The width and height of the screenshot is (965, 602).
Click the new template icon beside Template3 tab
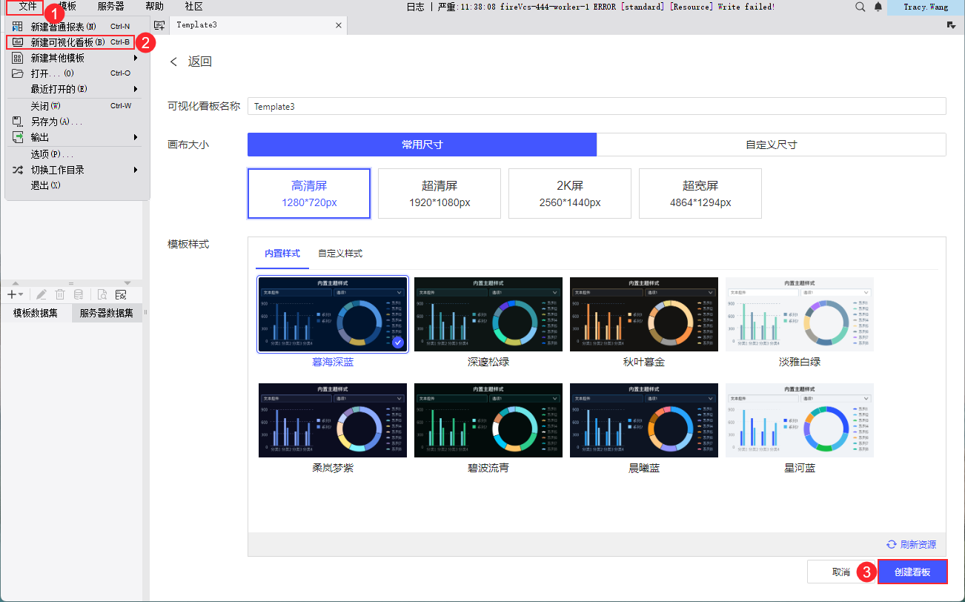(159, 25)
